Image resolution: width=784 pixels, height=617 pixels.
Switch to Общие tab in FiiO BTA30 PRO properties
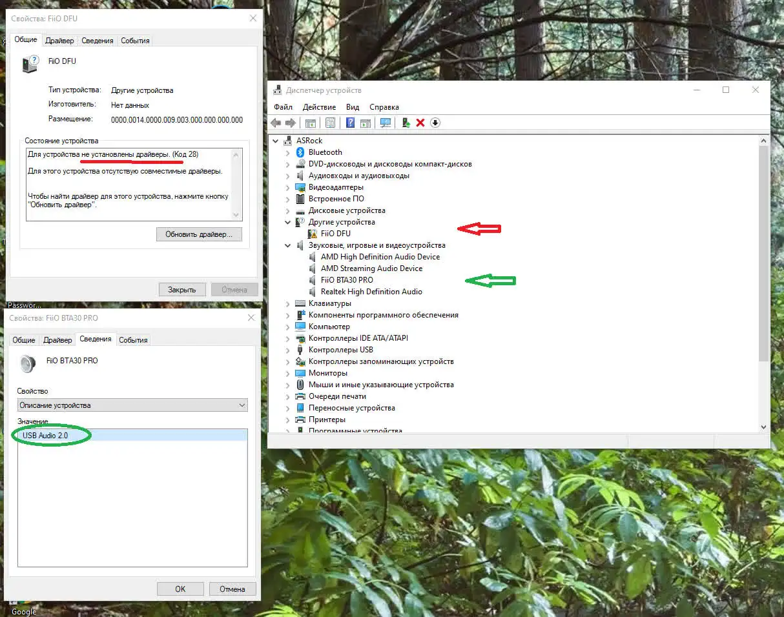[24, 340]
